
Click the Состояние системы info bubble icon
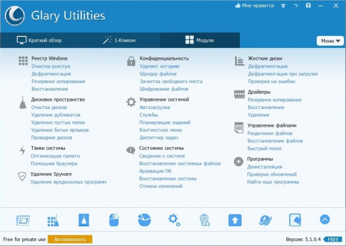pos(131,151)
